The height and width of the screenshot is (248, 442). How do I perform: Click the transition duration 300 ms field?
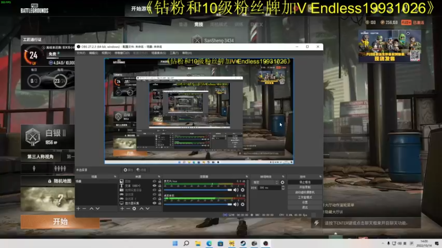[269, 188]
